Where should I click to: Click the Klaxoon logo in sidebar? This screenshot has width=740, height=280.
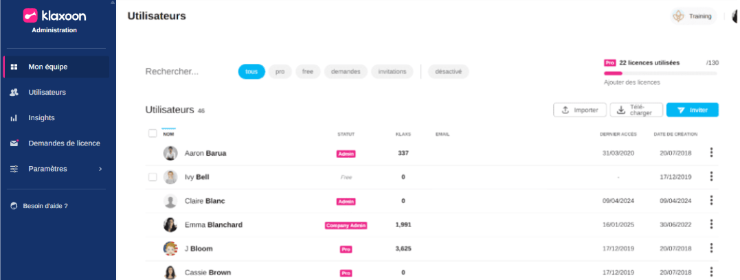point(54,15)
